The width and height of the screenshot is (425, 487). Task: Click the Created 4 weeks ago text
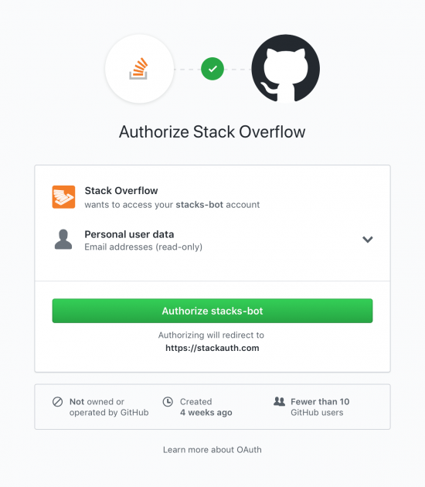(206, 407)
